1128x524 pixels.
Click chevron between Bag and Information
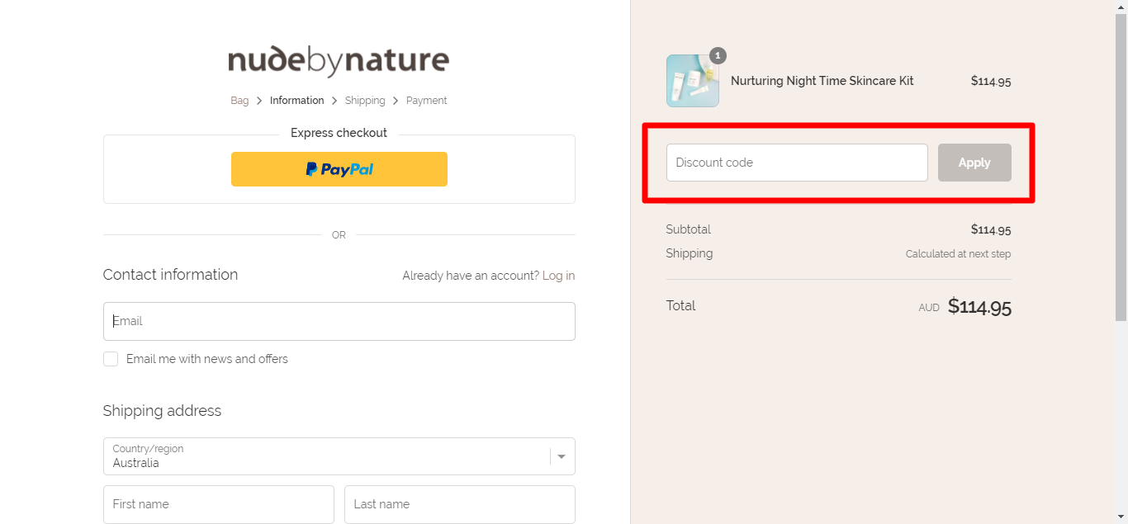[259, 101]
